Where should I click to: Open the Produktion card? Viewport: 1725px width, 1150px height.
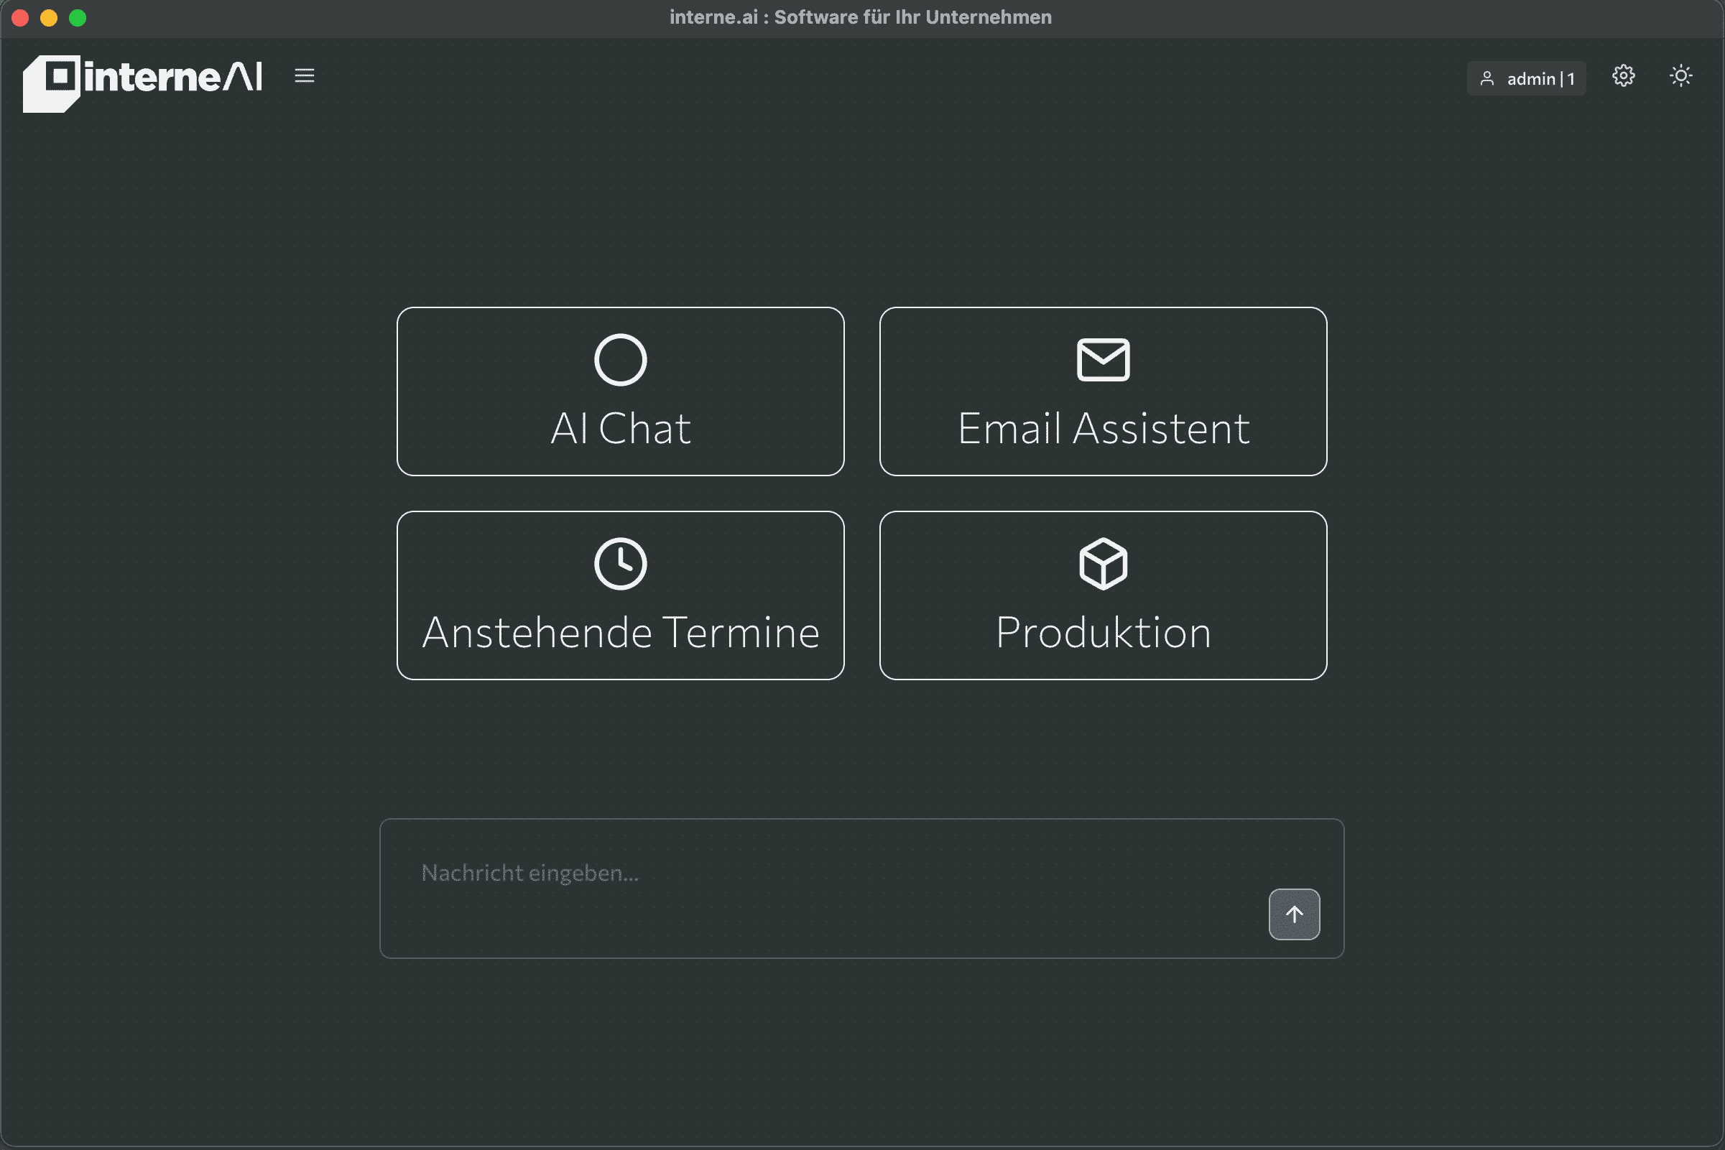point(1103,632)
